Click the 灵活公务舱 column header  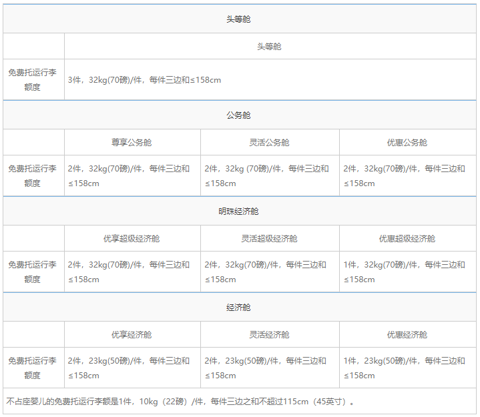[269, 143]
